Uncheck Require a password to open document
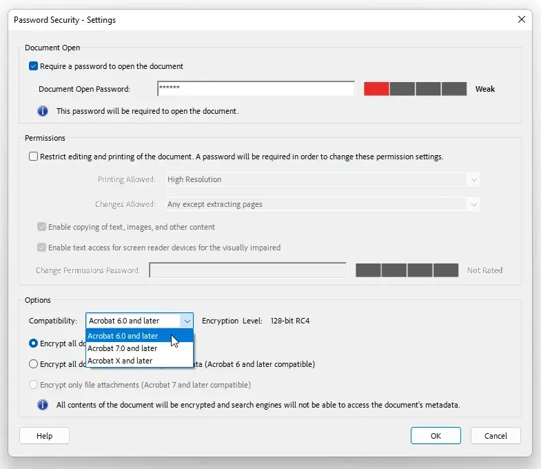The height and width of the screenshot is (469, 541). [x=34, y=66]
